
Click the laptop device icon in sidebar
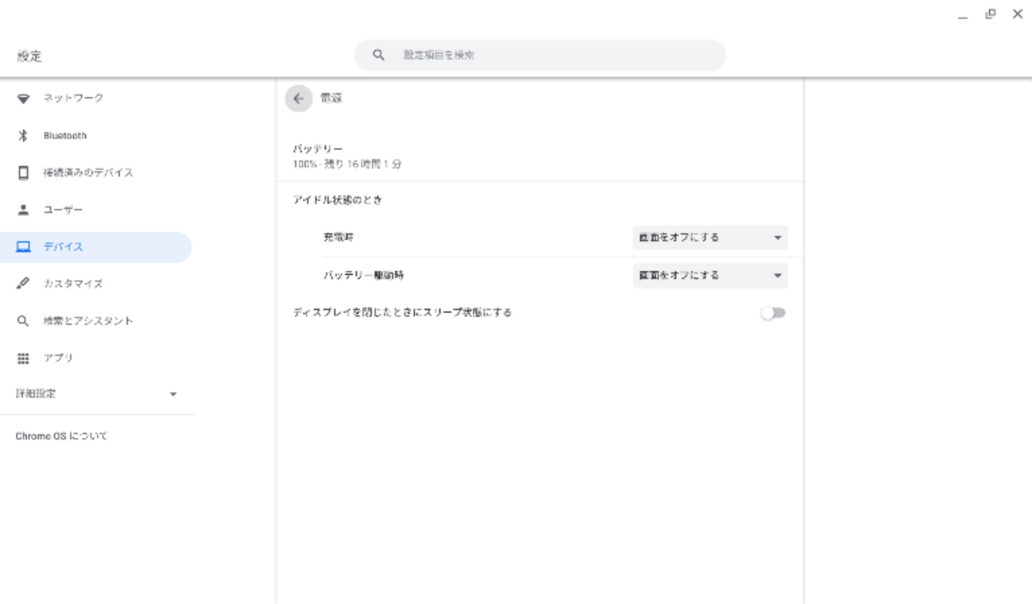point(23,247)
